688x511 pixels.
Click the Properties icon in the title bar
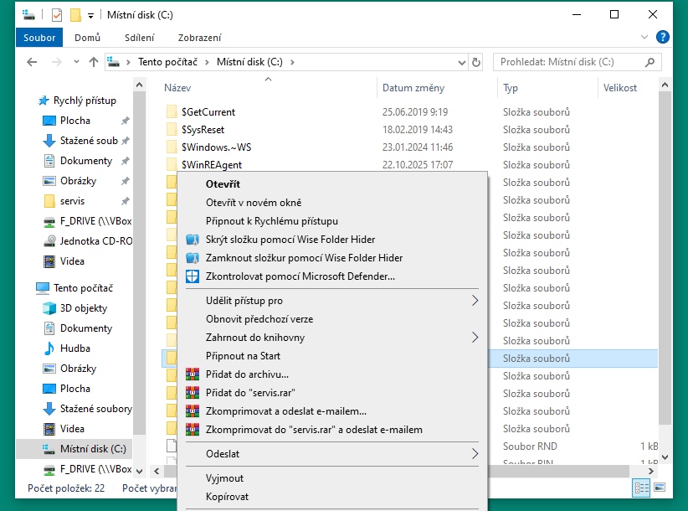click(57, 15)
